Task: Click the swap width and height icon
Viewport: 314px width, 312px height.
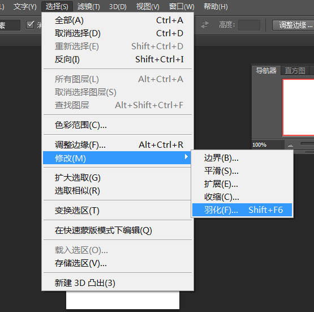Action: (205, 25)
